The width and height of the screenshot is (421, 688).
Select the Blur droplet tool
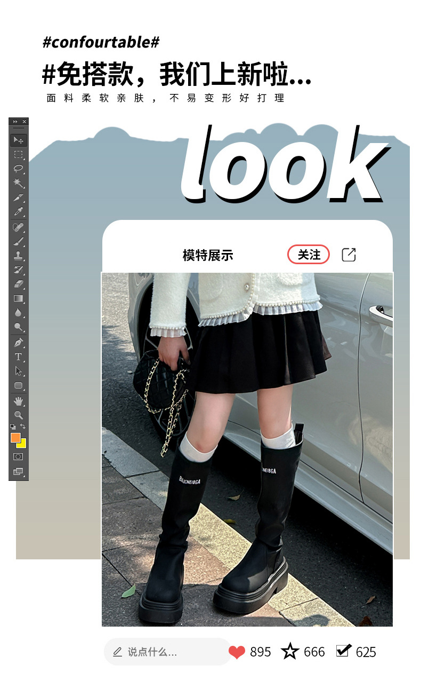point(19,312)
